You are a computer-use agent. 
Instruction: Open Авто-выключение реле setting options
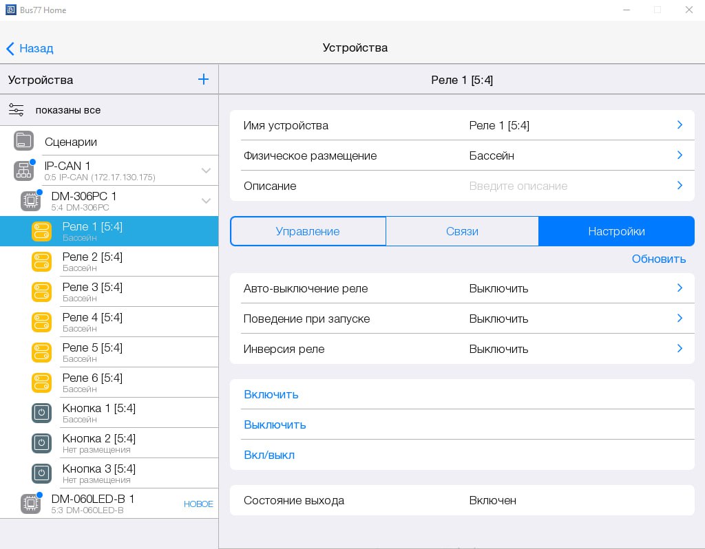[679, 288]
